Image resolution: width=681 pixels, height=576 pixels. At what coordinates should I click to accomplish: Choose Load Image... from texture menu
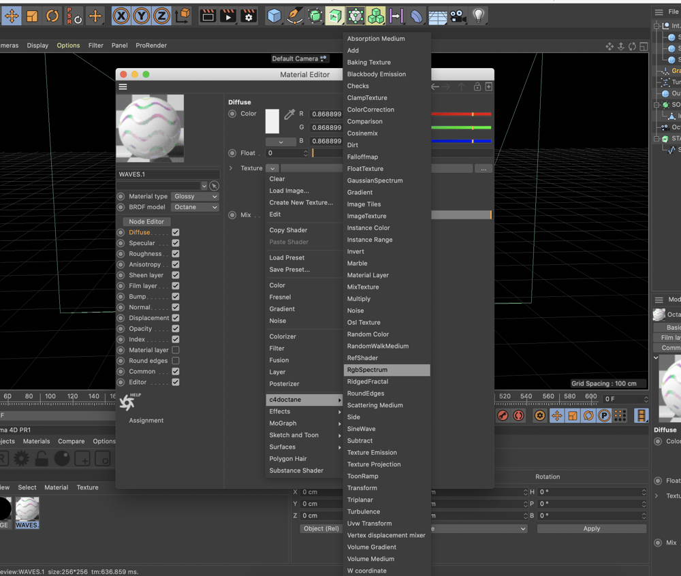pos(289,191)
